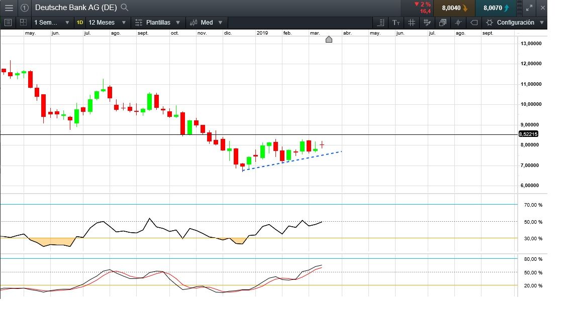Click the stacked windows icon
The image size is (579, 325).
coord(443,23)
